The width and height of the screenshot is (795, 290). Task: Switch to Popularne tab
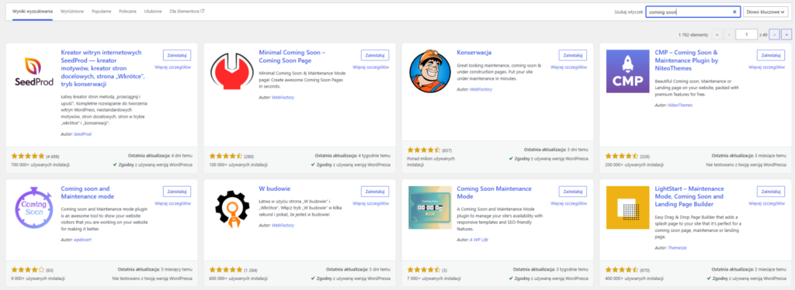tap(102, 11)
